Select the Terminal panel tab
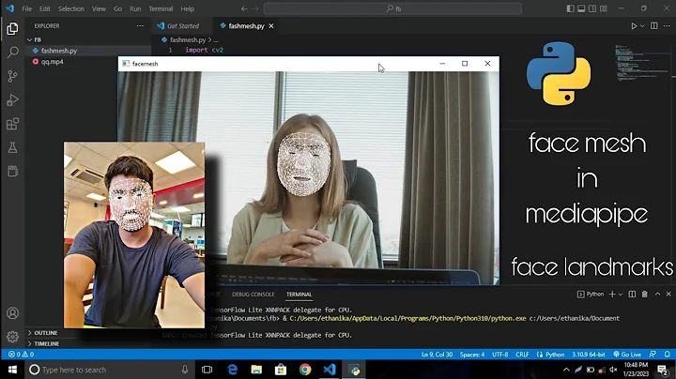The height and width of the screenshot is (379, 676). pos(299,295)
